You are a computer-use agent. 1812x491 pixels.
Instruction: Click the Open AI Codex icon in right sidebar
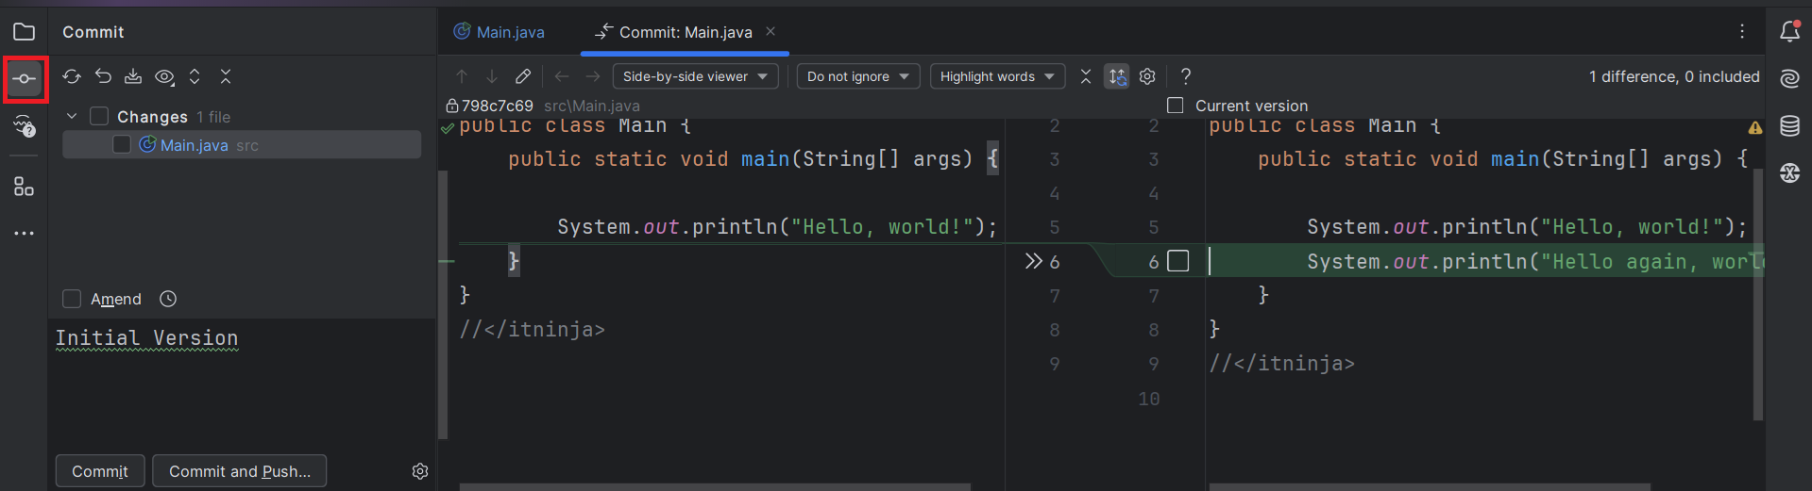point(1789,172)
